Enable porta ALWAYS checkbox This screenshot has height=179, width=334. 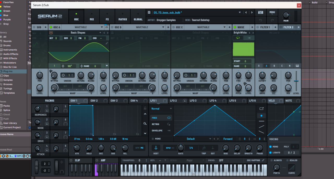coord(271,160)
